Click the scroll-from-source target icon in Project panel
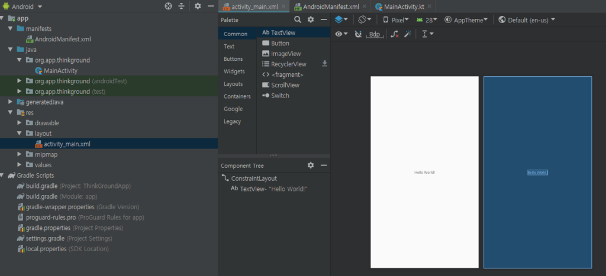This screenshot has width=606, height=276. [x=168, y=6]
